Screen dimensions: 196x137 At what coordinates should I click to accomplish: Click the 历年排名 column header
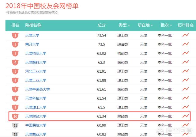pos(186,25)
